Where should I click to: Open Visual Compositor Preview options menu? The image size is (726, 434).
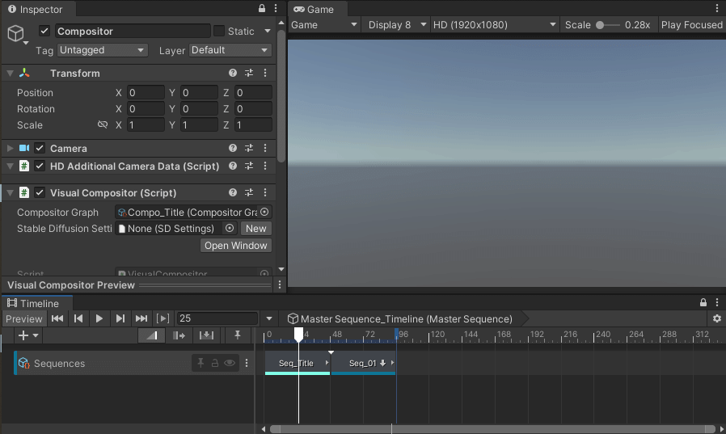[x=279, y=285]
